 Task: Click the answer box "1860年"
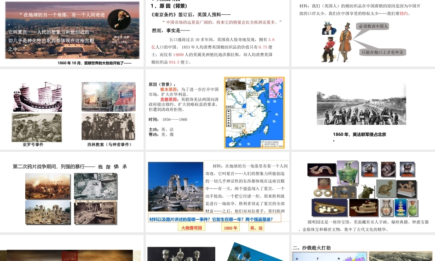pos(230,228)
